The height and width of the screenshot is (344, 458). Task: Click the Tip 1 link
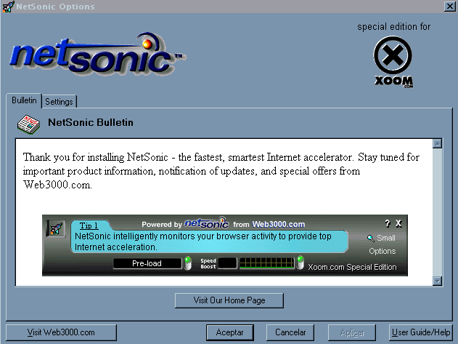coord(89,225)
